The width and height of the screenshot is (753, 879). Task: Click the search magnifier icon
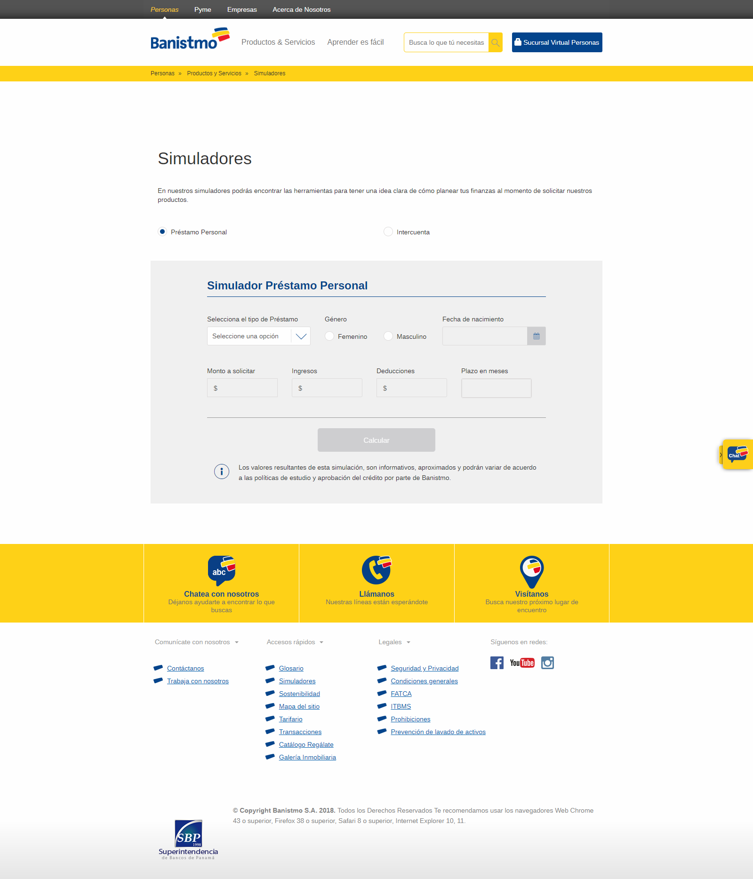(x=495, y=42)
